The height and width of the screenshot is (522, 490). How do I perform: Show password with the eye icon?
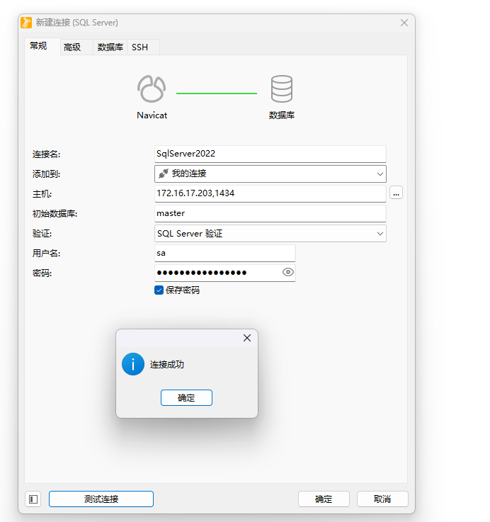point(288,272)
